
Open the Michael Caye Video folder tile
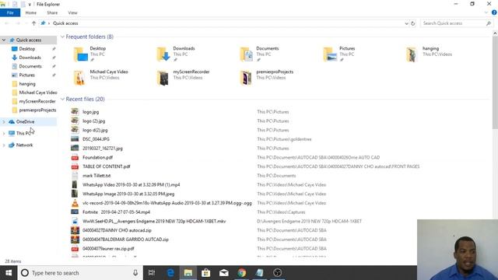79,78
